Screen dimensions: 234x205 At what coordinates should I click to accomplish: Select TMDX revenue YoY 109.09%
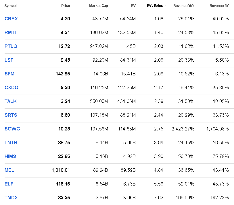tap(185, 198)
